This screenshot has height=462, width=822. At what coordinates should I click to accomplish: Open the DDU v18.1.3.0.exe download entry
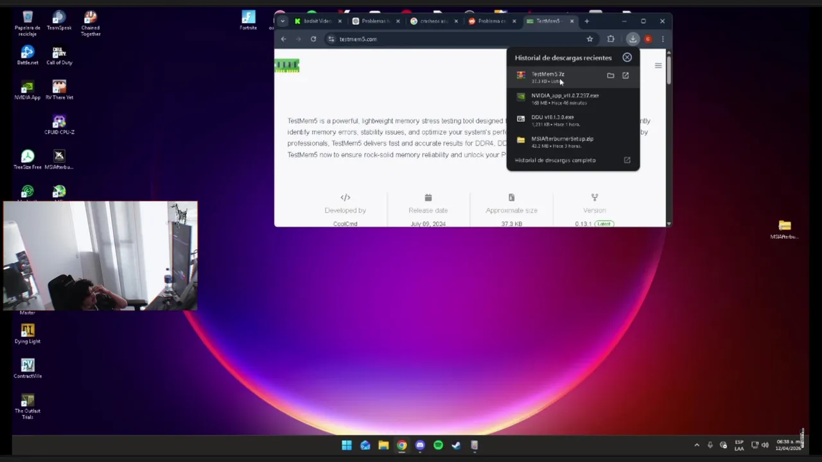tap(573, 121)
